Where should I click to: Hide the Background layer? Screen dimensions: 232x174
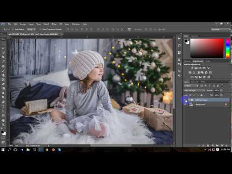[x=186, y=104]
